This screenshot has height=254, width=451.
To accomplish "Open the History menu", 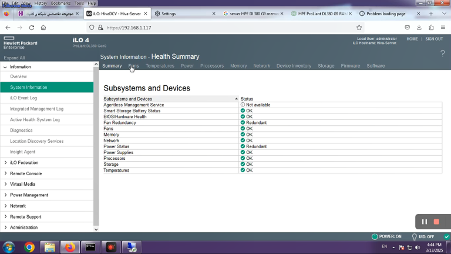I will (41, 3).
